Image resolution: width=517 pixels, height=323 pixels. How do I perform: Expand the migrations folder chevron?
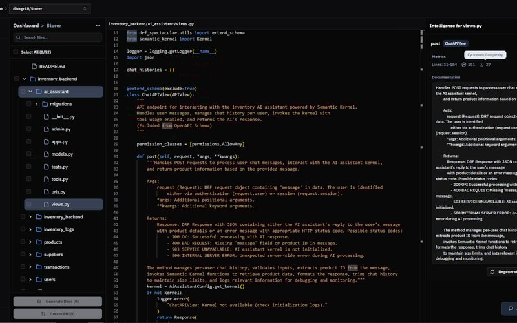coord(37,104)
